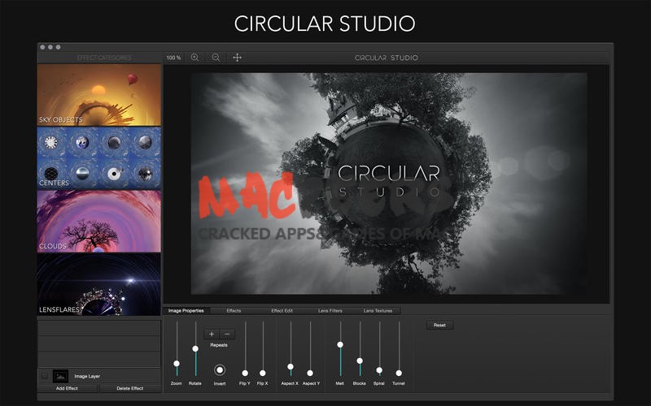Image resolution: width=651 pixels, height=406 pixels.
Task: Toggle the Invert radio button
Action: 220,370
